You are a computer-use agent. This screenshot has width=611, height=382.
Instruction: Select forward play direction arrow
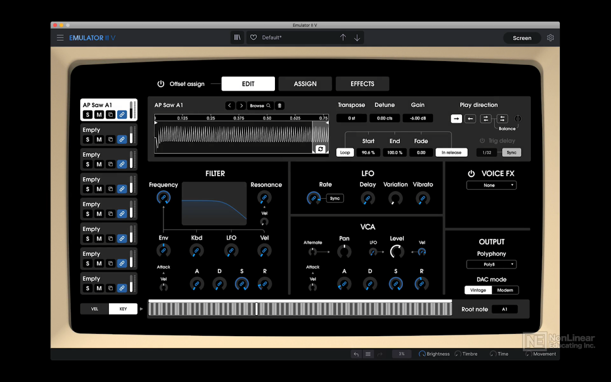coord(456,118)
